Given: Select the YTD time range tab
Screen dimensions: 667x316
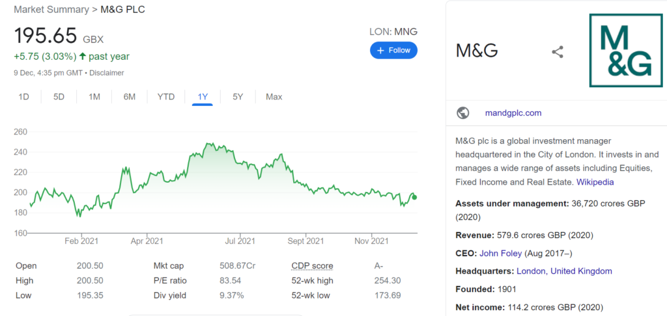Looking at the screenshot, I should coord(166,97).
